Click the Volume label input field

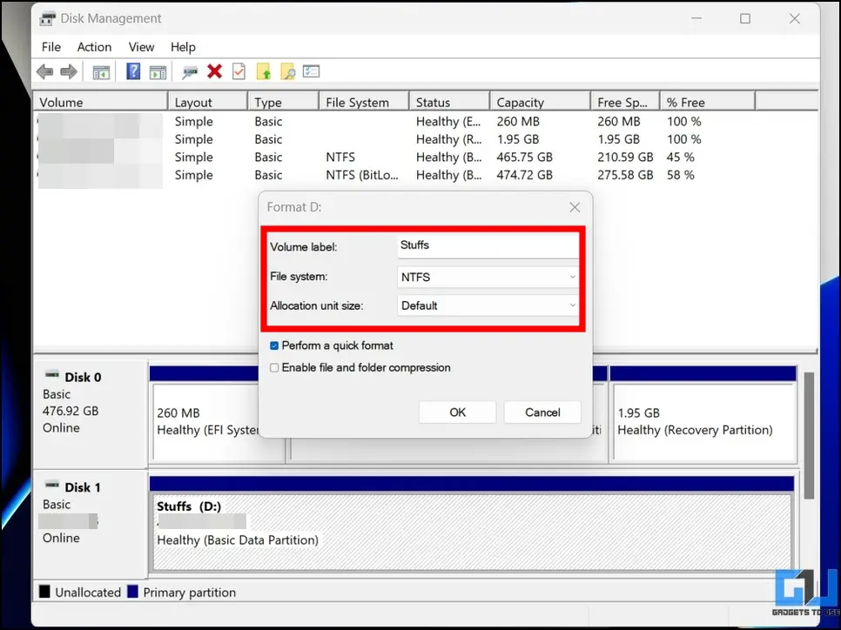point(488,245)
